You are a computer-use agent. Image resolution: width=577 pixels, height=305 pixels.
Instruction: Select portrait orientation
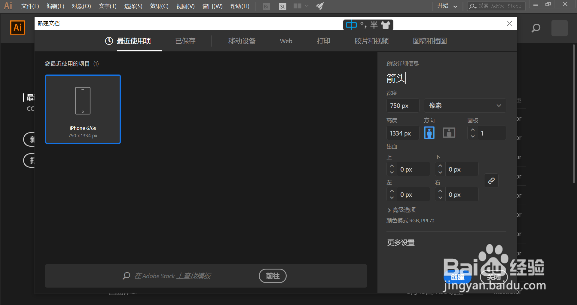point(429,133)
